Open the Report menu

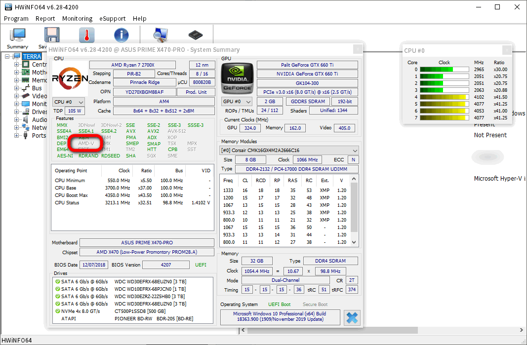[45, 19]
